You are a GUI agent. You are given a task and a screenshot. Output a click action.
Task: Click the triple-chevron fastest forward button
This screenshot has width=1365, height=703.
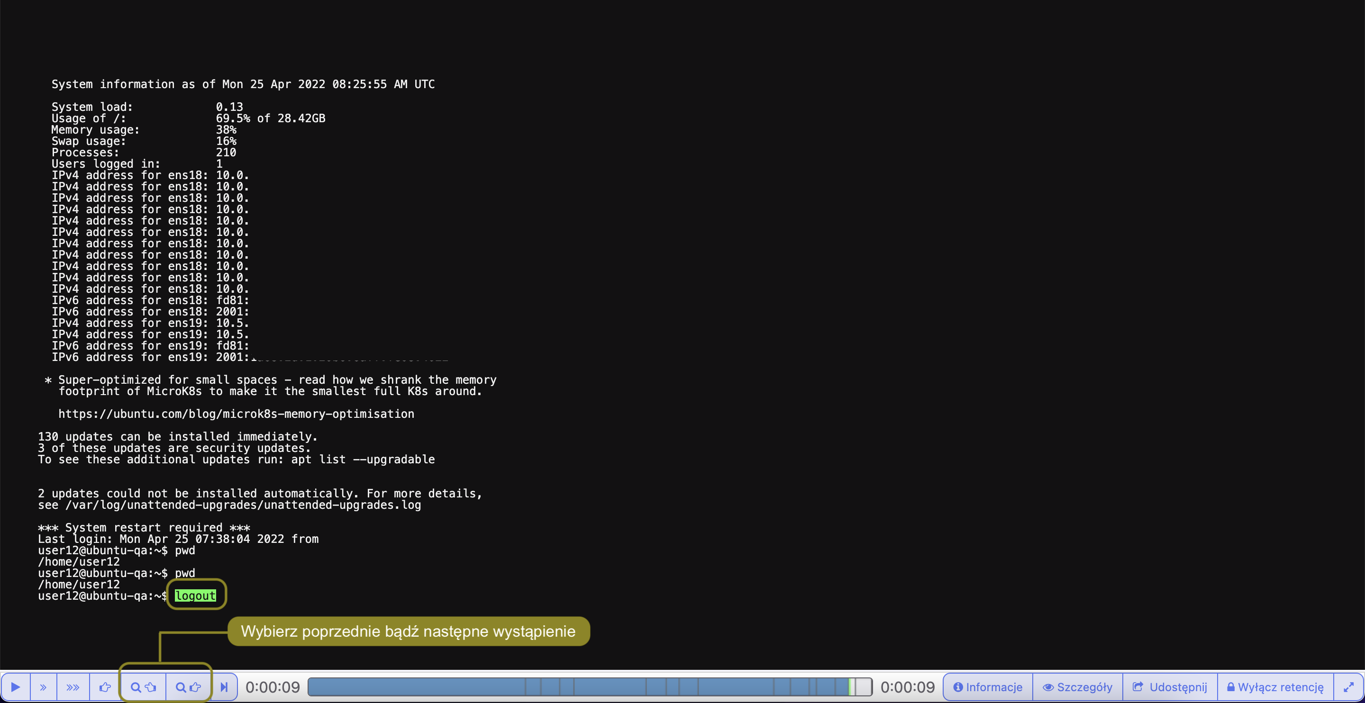pyautogui.click(x=73, y=687)
